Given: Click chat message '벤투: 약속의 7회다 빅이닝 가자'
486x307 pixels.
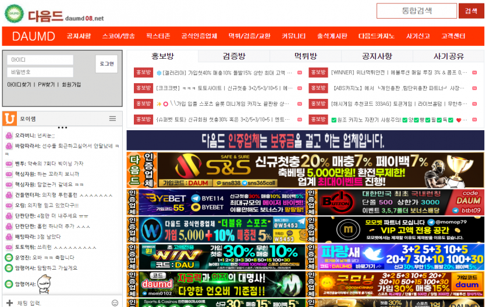Looking at the screenshot, I should pos(49,163).
